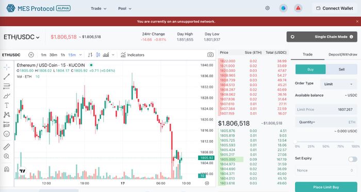Select the ruler measure tool
The height and width of the screenshot is (192, 361).
(x=7, y=147)
